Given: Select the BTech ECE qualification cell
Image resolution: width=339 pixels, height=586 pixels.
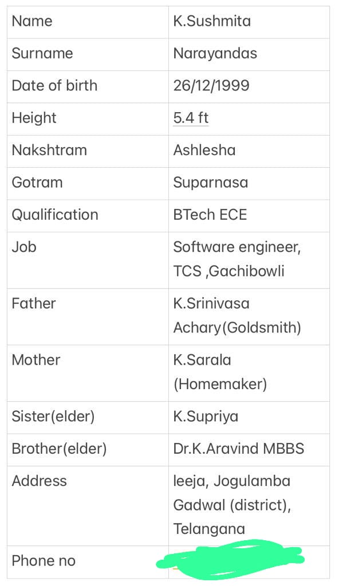Looking at the screenshot, I should [x=249, y=216].
